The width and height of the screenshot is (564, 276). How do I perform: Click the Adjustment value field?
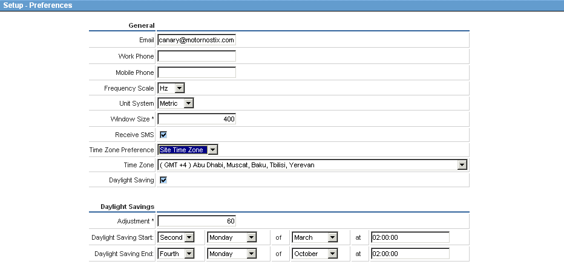click(196, 221)
